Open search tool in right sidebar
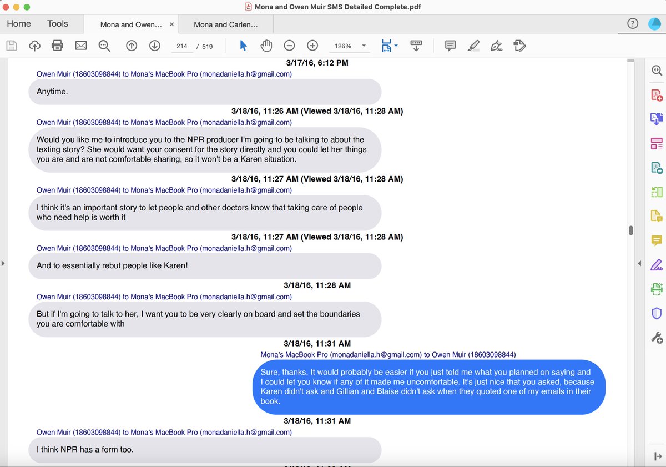Screen dimensions: 666x467 [657, 71]
